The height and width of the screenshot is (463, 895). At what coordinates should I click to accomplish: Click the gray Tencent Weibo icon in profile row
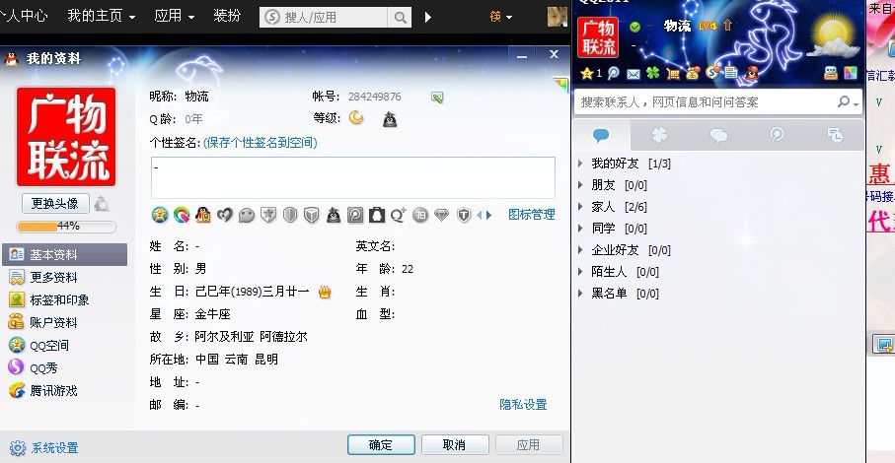pos(355,215)
